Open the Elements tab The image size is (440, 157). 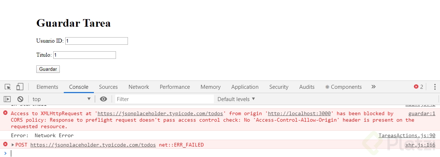47,87
